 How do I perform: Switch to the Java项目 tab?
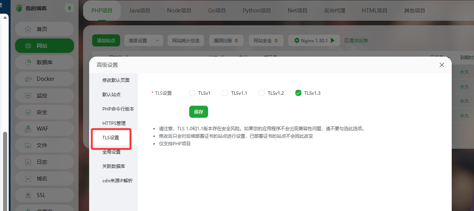click(x=140, y=11)
